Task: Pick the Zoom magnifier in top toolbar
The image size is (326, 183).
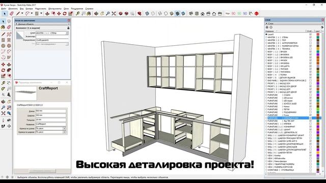Action: point(107,14)
